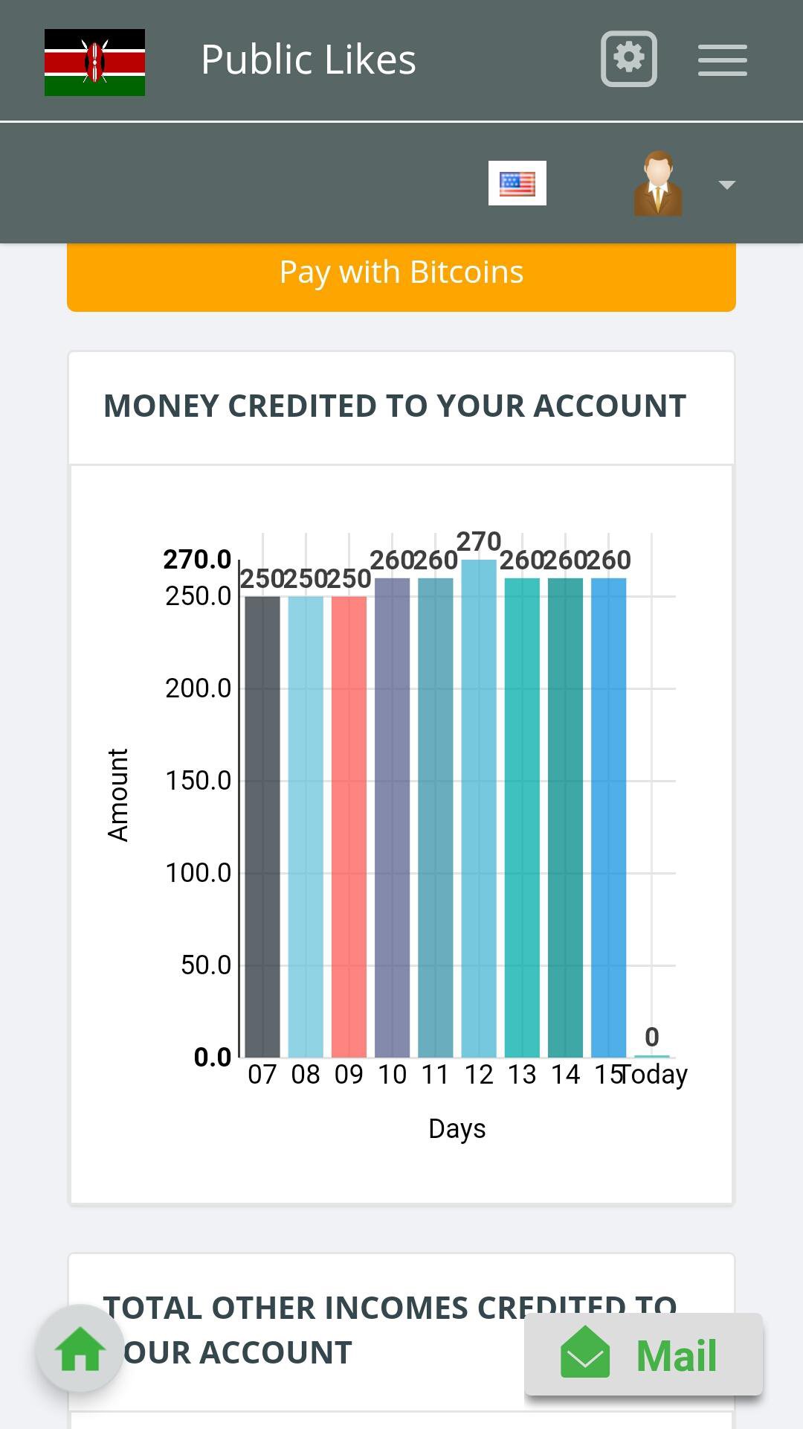Click the Public Likes title
The height and width of the screenshot is (1429, 803).
coord(309,60)
